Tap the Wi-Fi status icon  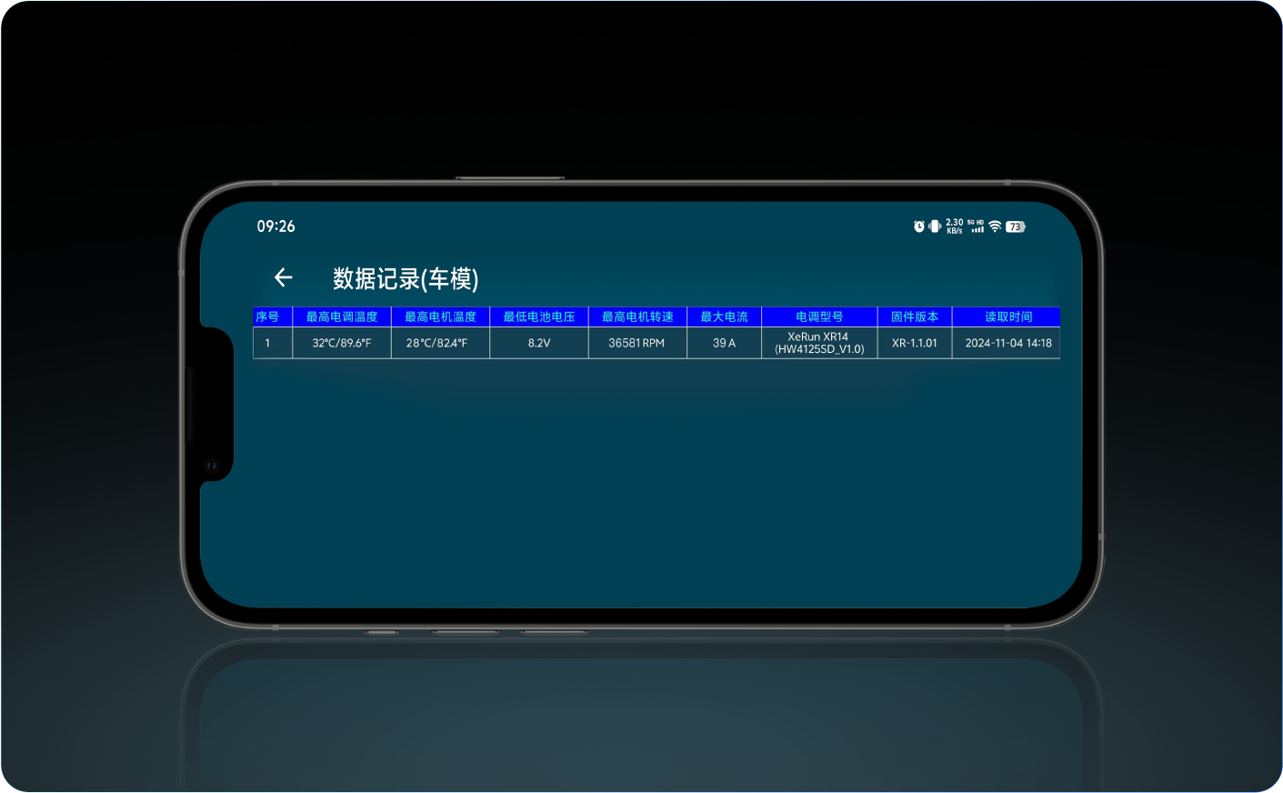pyautogui.click(x=995, y=226)
